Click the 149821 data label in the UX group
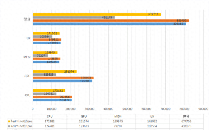Screen dimensions: 209x130 click(x=54, y=40)
